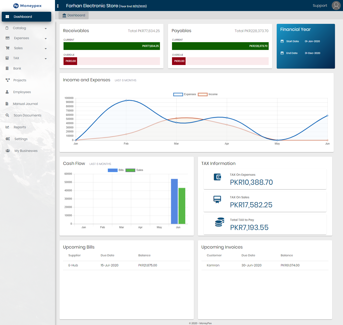Select the E-Hub upcoming bill row

tap(126, 265)
